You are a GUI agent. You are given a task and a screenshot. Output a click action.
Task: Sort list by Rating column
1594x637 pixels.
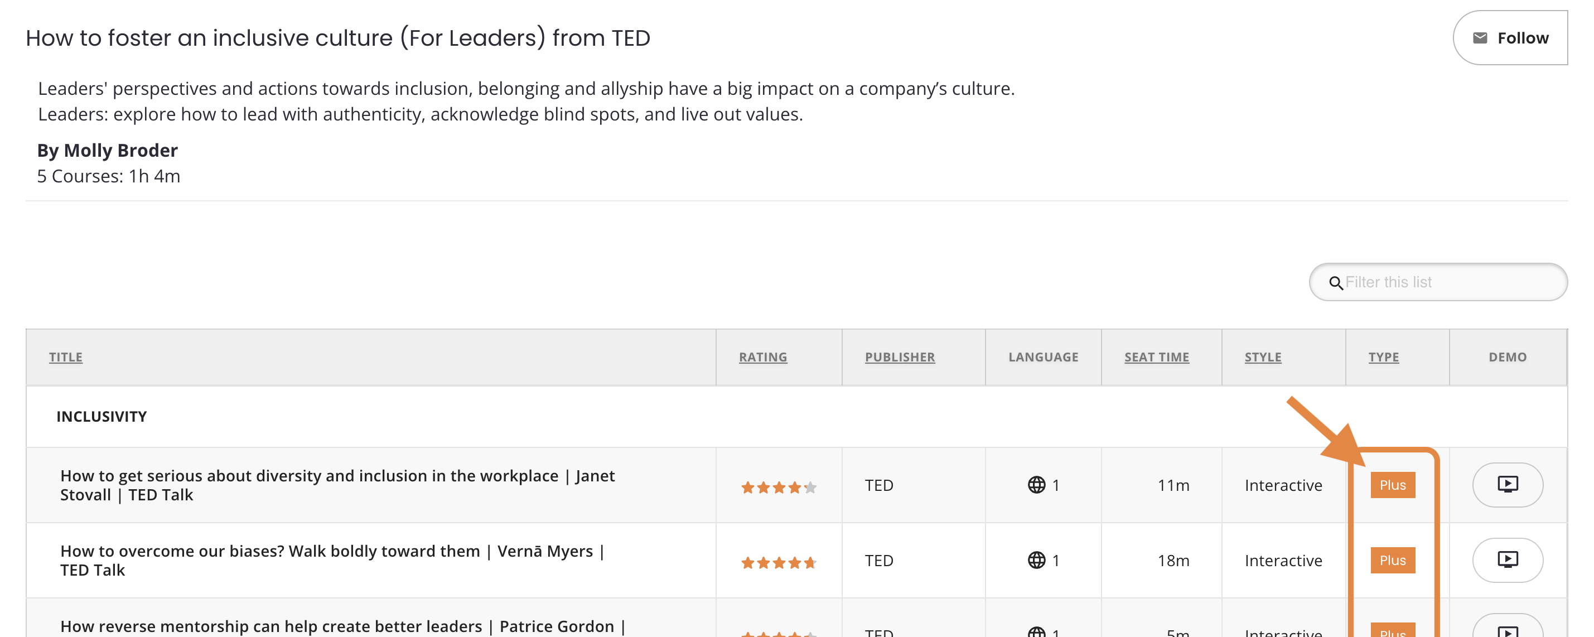763,357
